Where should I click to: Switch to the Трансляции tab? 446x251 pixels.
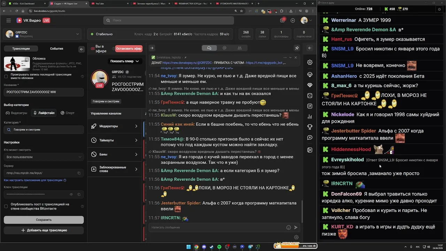tap(21, 49)
